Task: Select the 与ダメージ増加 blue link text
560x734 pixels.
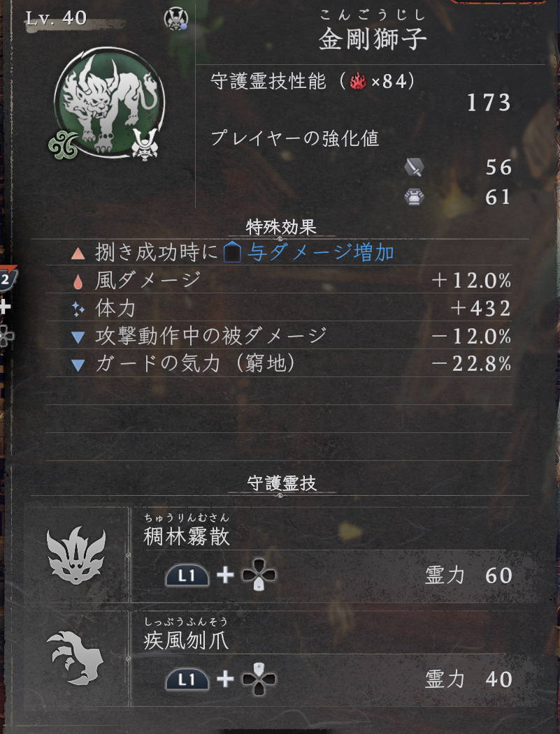Action: pyautogui.click(x=320, y=253)
